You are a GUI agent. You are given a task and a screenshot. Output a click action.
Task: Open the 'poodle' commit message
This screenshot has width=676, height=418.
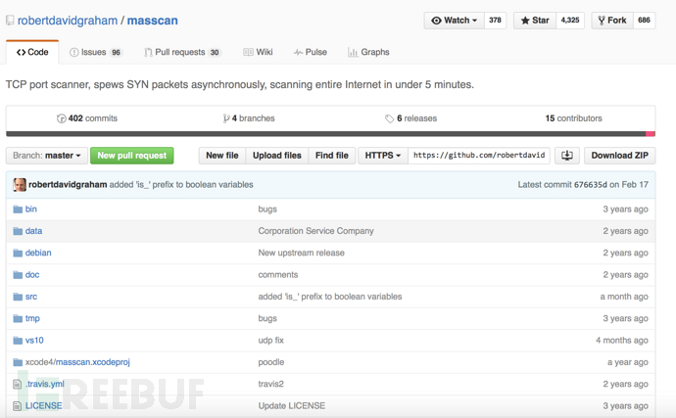(x=271, y=362)
